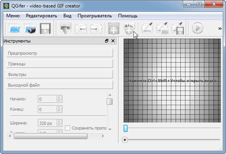Click the vertical scrollbar thumb in tools panel
Image resolution: width=226 pixels, height=154 pixels.
click(110, 102)
